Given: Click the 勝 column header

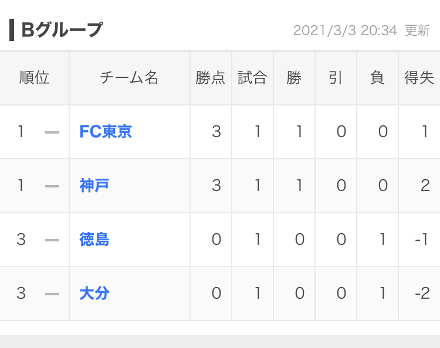Looking at the screenshot, I should pyautogui.click(x=294, y=78).
